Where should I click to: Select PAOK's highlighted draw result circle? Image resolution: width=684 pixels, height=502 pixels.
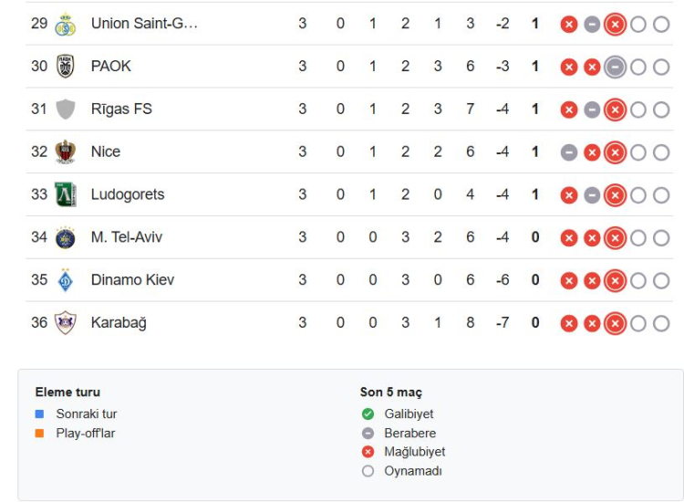[615, 68]
